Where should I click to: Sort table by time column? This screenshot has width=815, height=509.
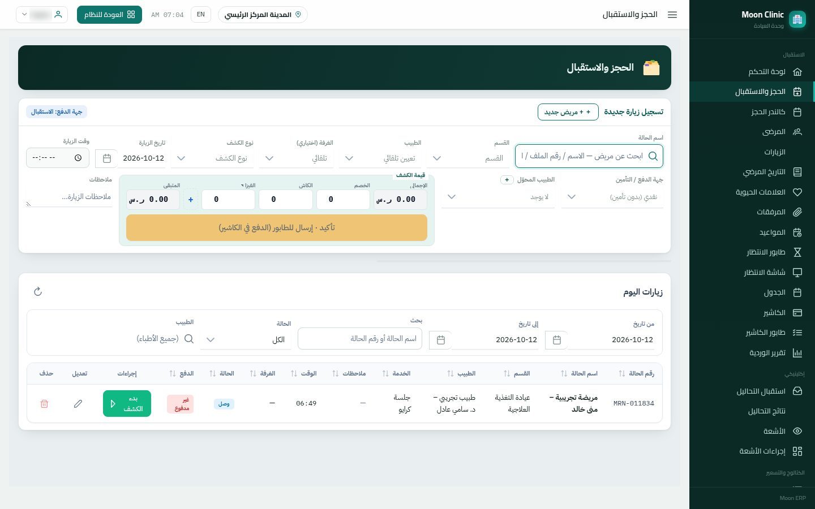(294, 373)
